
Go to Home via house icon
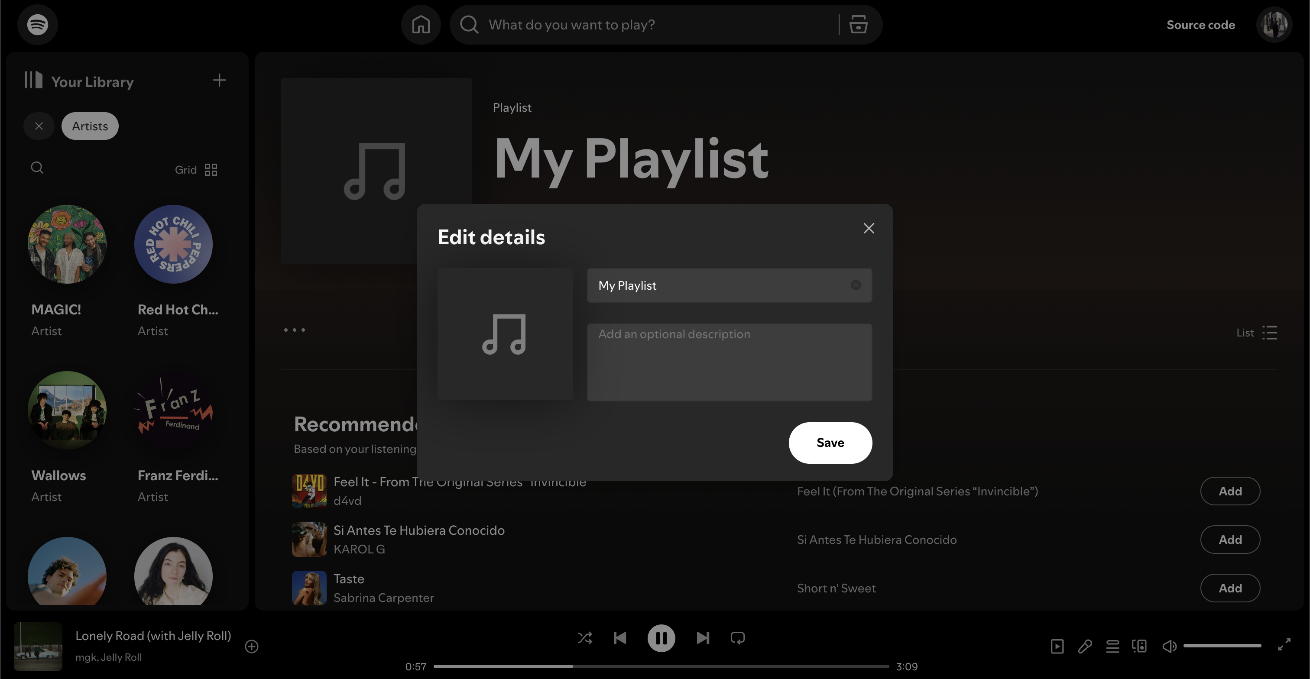pos(421,24)
